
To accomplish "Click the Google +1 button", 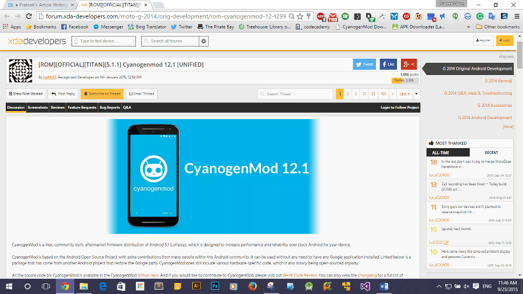I will pyautogui.click(x=409, y=64).
